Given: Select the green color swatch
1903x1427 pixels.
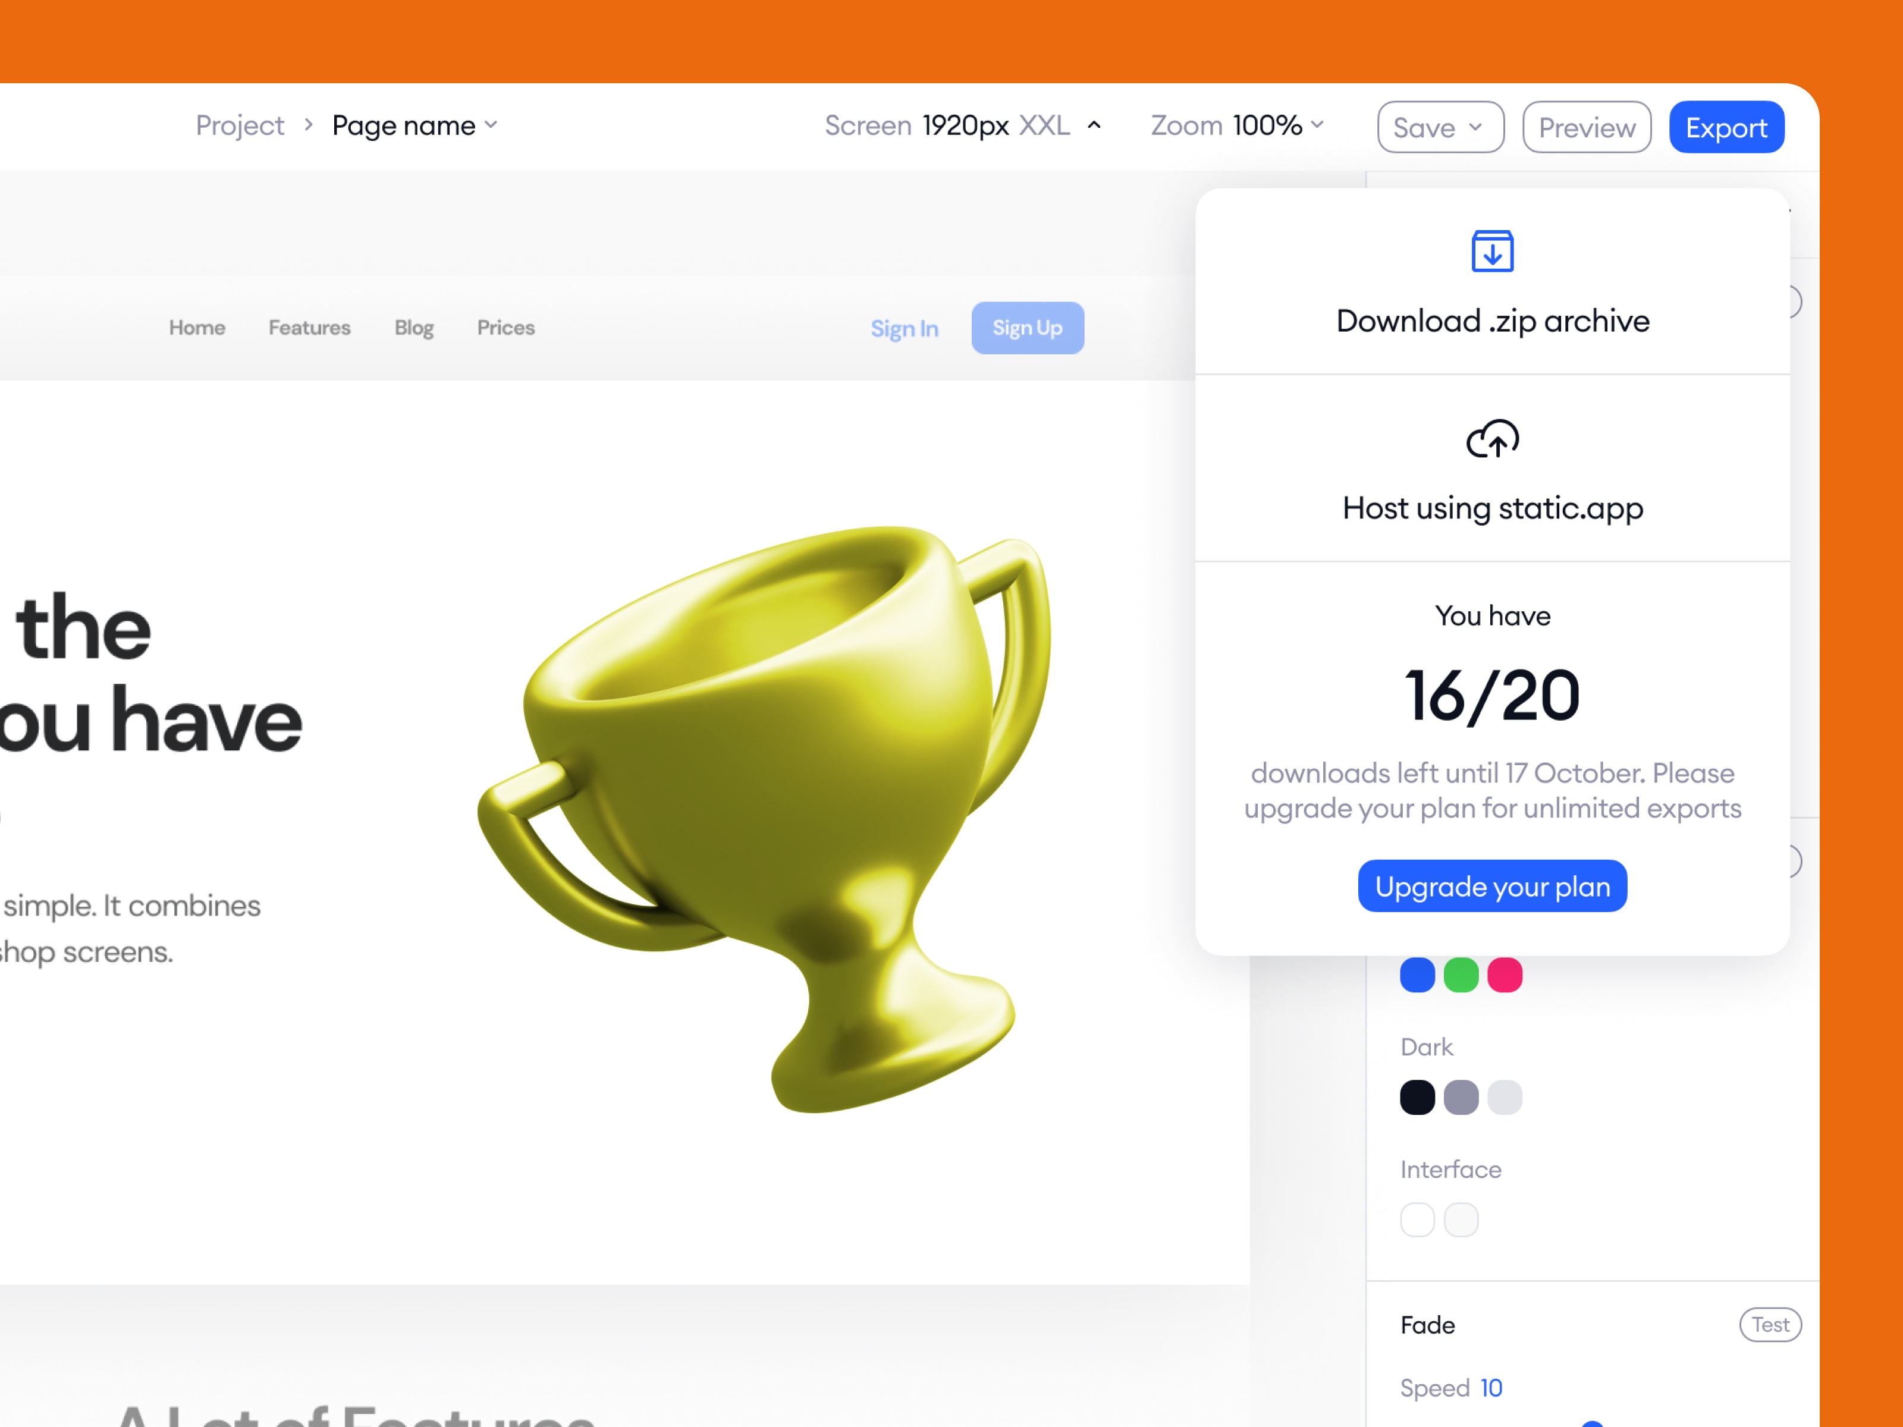Looking at the screenshot, I should 1461,975.
